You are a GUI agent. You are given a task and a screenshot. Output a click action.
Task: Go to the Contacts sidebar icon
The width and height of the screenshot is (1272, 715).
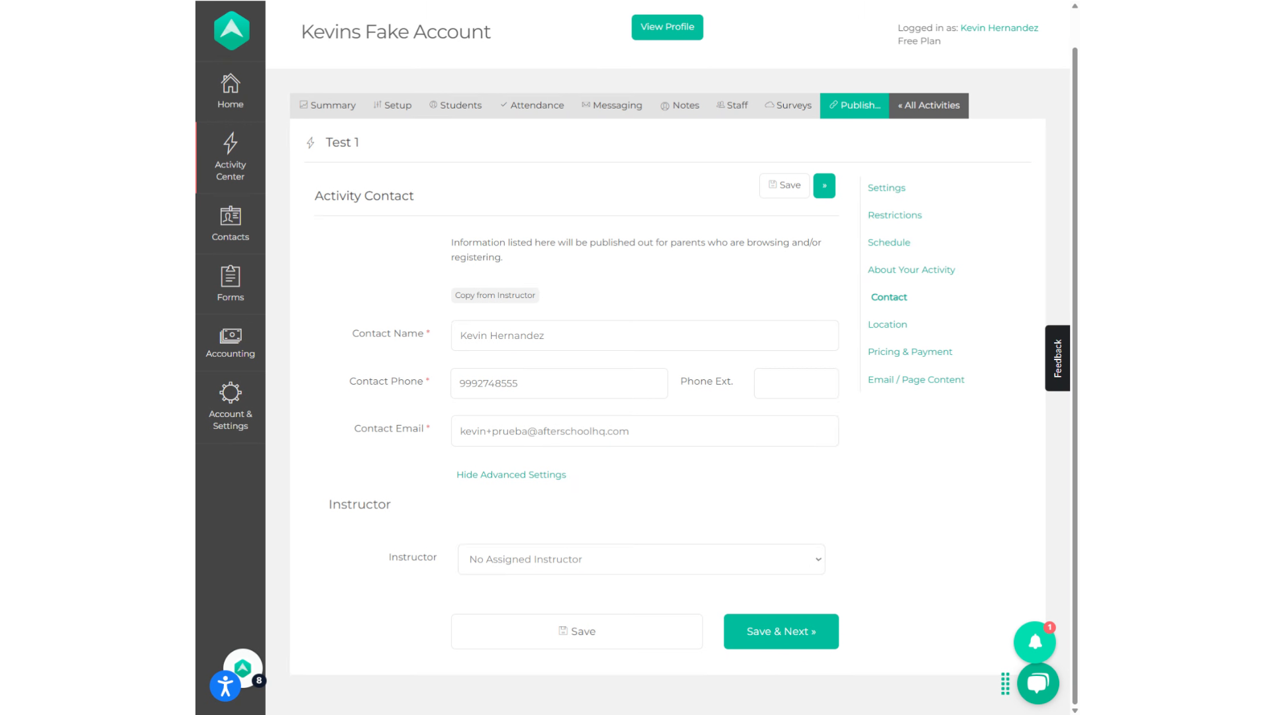[x=230, y=215]
